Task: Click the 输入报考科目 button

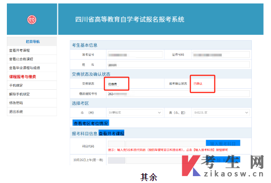Action: tap(223, 143)
